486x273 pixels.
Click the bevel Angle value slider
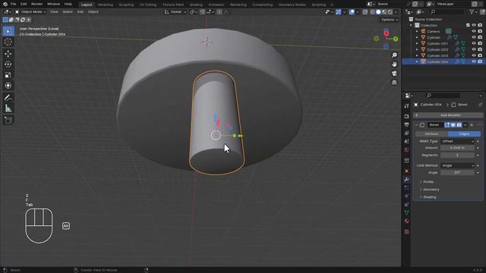457,172
